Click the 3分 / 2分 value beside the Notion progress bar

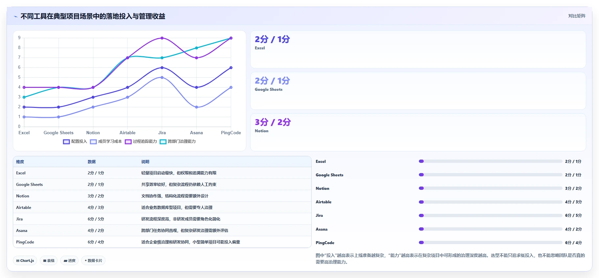point(573,189)
